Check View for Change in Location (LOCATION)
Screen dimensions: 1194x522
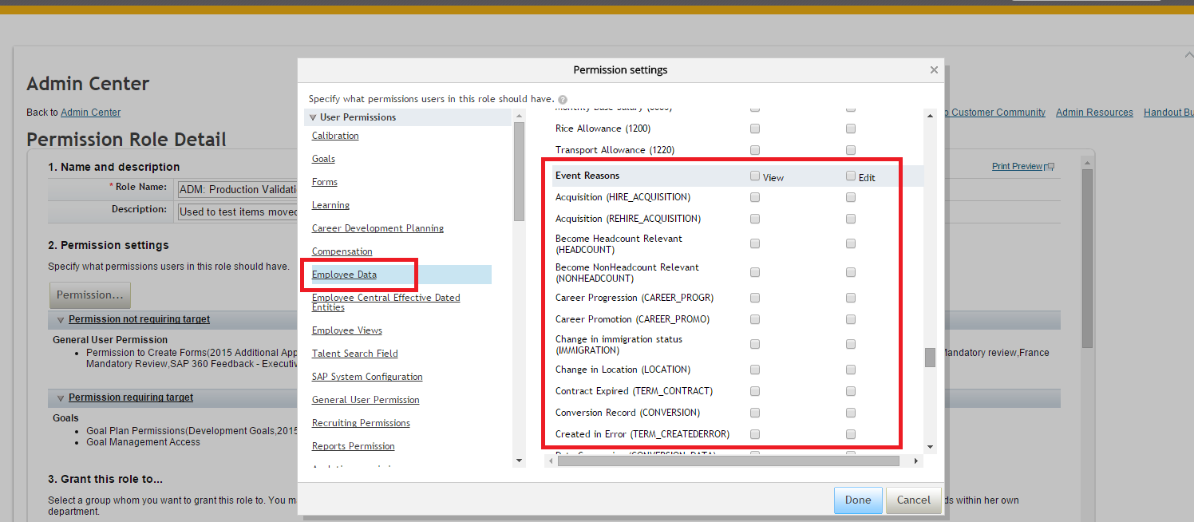[755, 370]
